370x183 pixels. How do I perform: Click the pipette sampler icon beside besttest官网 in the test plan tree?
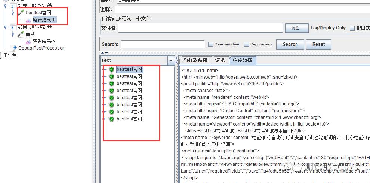pos(21,13)
